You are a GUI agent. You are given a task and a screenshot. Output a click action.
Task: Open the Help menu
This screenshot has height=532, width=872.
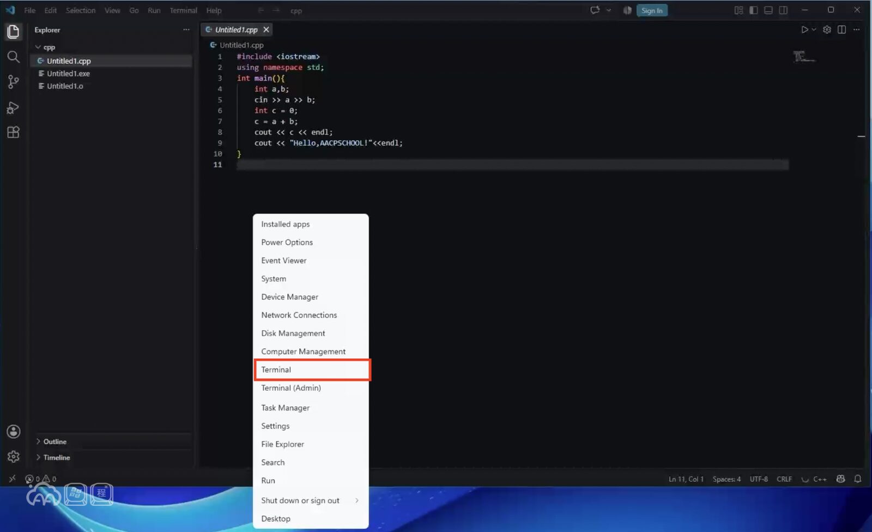(214, 10)
